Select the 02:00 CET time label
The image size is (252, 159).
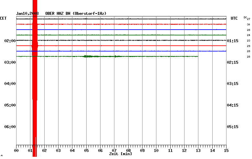[10, 41]
